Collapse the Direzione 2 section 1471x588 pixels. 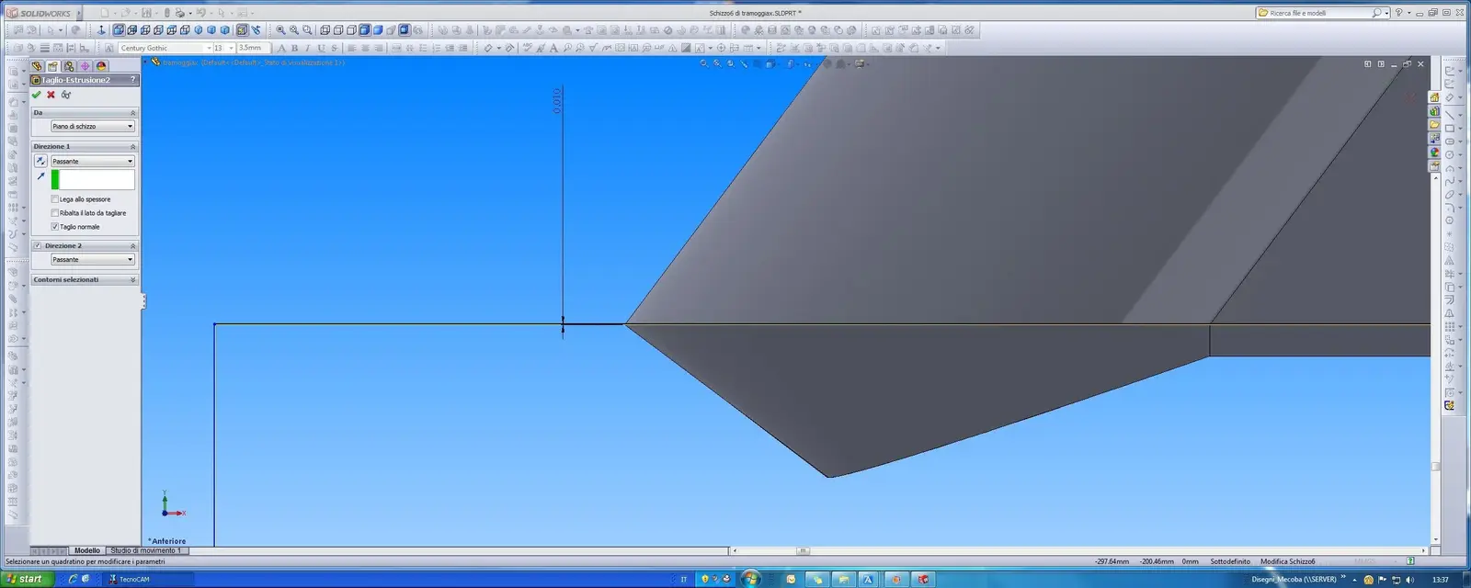coord(132,246)
